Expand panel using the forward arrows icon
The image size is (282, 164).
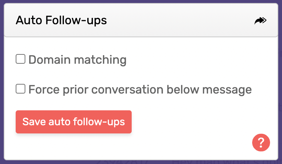260,20
